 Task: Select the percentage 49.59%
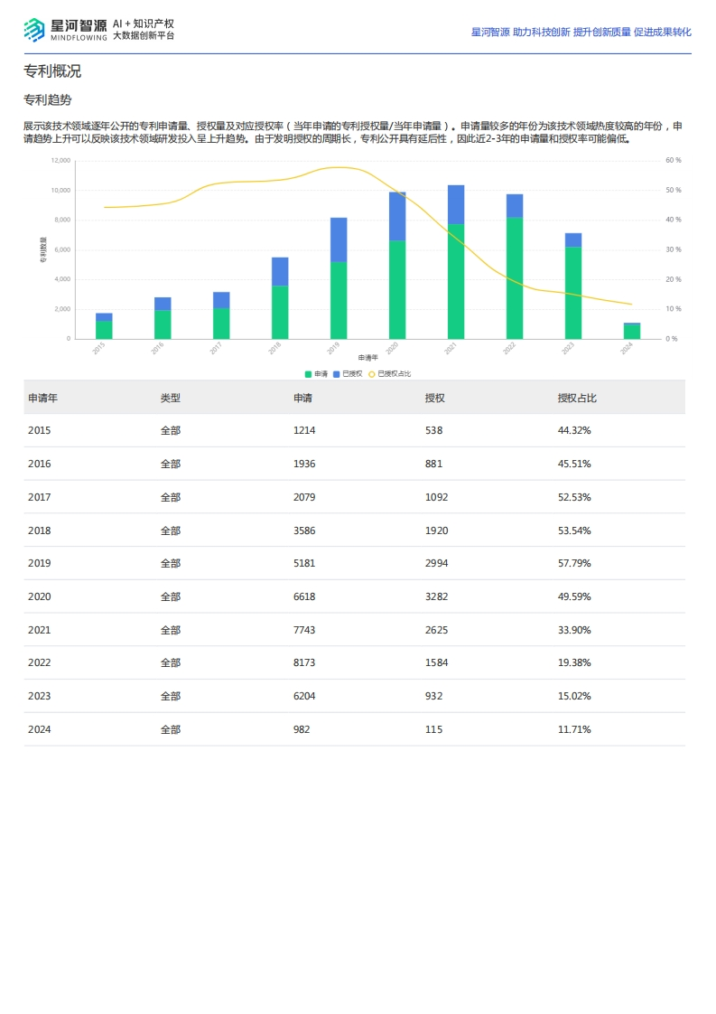(574, 596)
